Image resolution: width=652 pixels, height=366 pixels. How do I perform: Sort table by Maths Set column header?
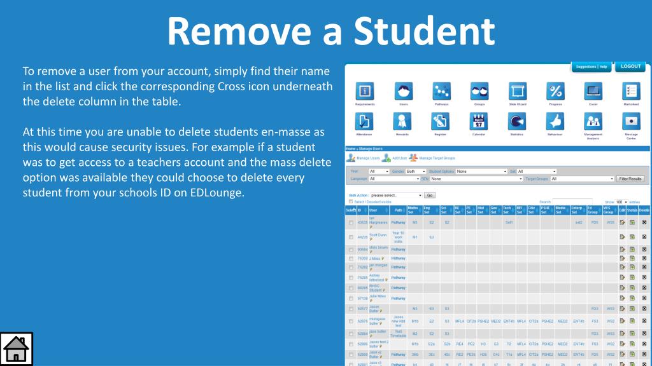(414, 210)
